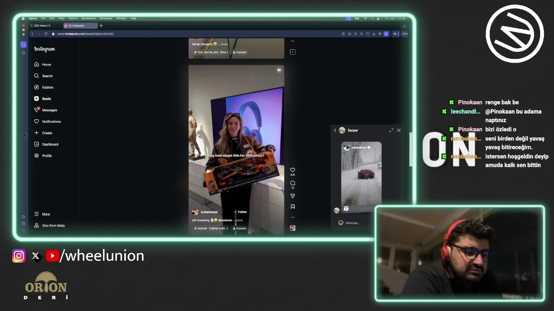
Task: Click the audio thumbnail below reel actions
Action: [293, 228]
